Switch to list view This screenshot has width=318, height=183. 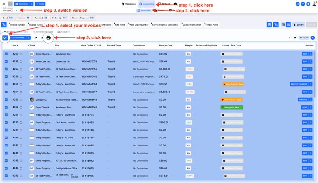[288, 25]
